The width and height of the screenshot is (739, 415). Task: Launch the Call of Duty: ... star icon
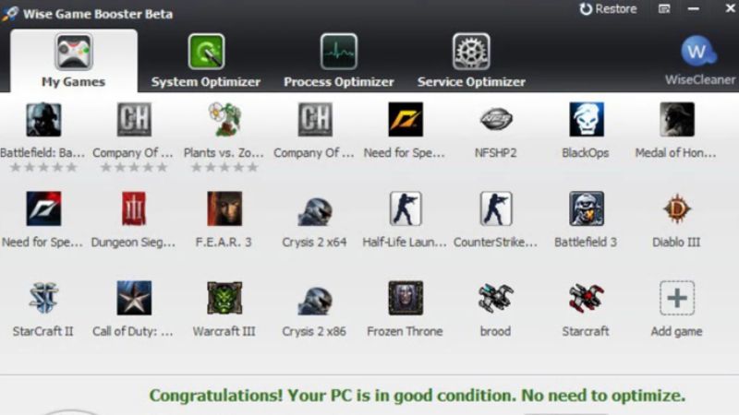pos(134,298)
